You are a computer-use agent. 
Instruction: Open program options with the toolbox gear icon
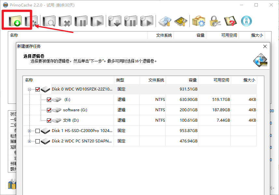click(x=199, y=20)
